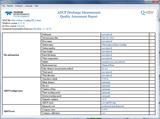Open the File menu
This screenshot has width=160, height=119.
[x=4, y=6]
